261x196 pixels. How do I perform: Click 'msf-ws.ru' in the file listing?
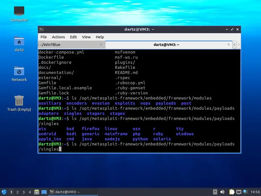tap(126, 57)
